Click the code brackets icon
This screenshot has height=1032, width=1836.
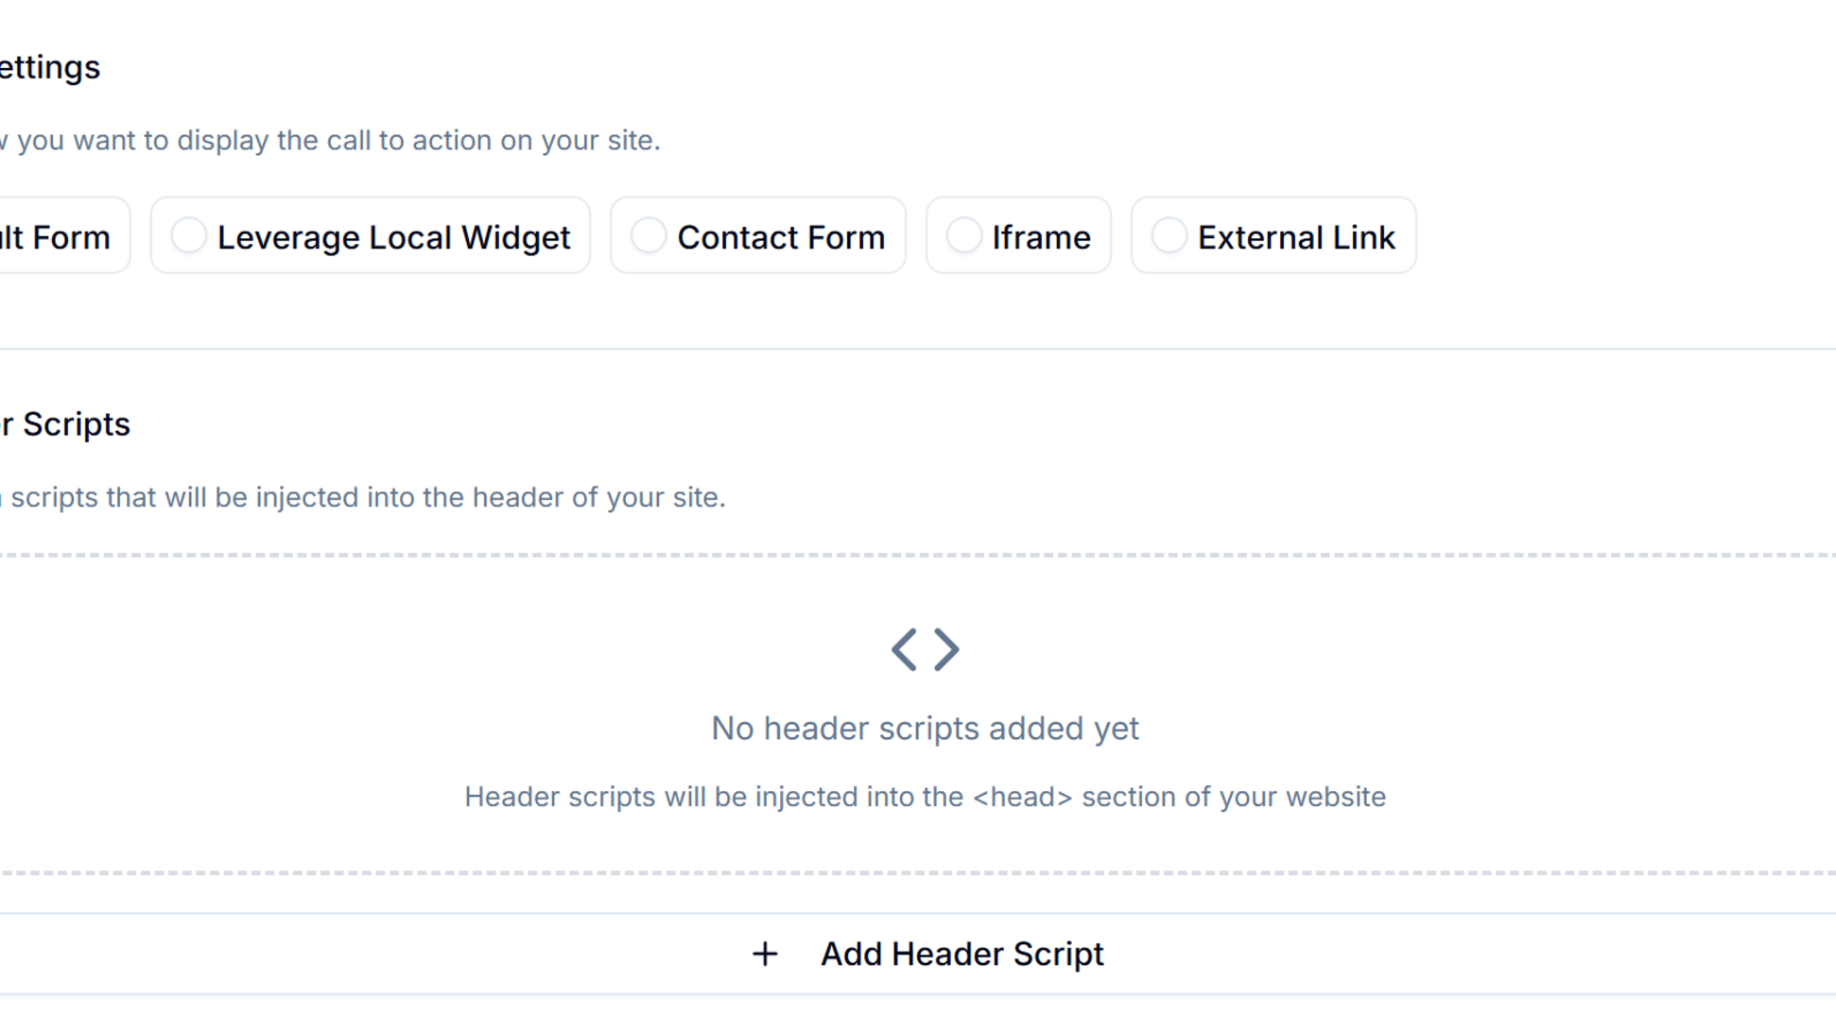pyautogui.click(x=925, y=649)
